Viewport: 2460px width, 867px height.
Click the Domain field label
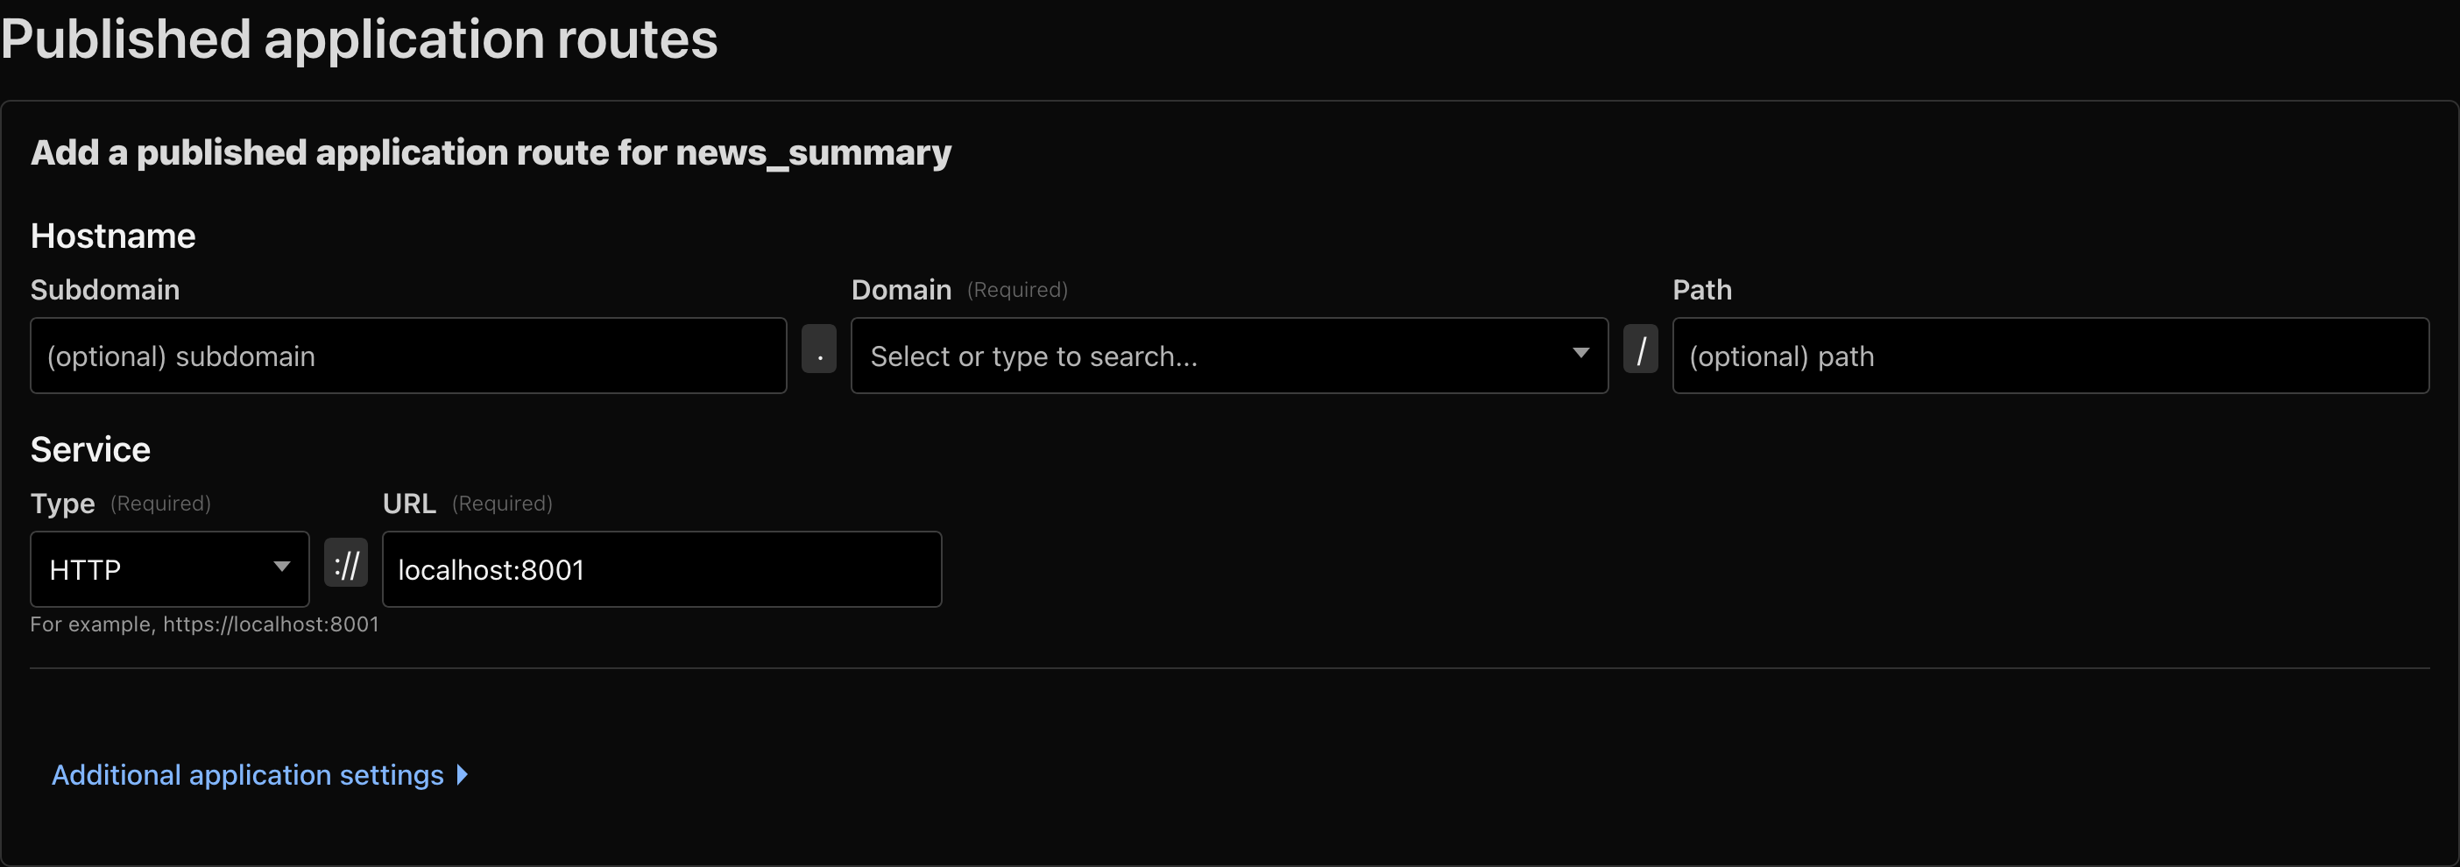901,289
